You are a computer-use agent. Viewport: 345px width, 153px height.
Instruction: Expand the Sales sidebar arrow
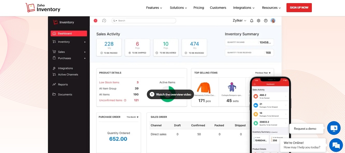[x=85, y=52]
